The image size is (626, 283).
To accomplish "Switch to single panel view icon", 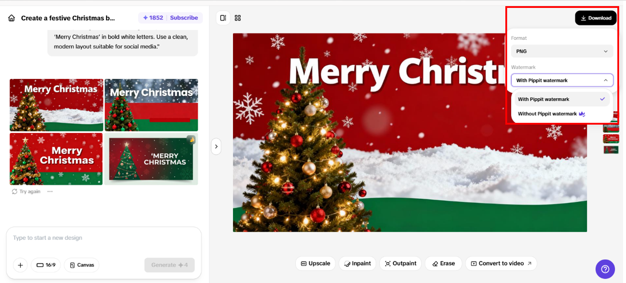I will point(223,18).
